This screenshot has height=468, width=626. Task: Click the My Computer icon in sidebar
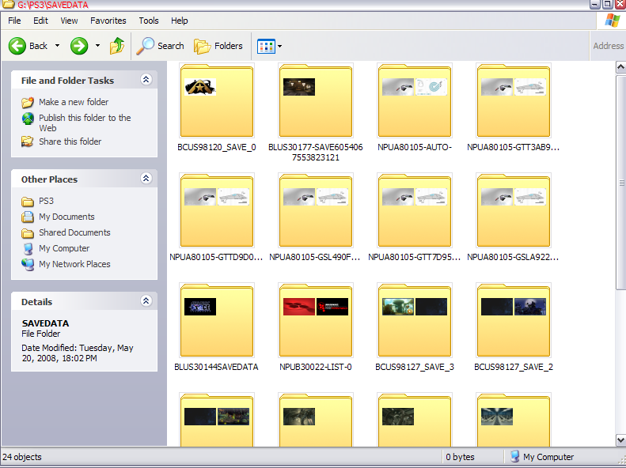pyautogui.click(x=28, y=249)
